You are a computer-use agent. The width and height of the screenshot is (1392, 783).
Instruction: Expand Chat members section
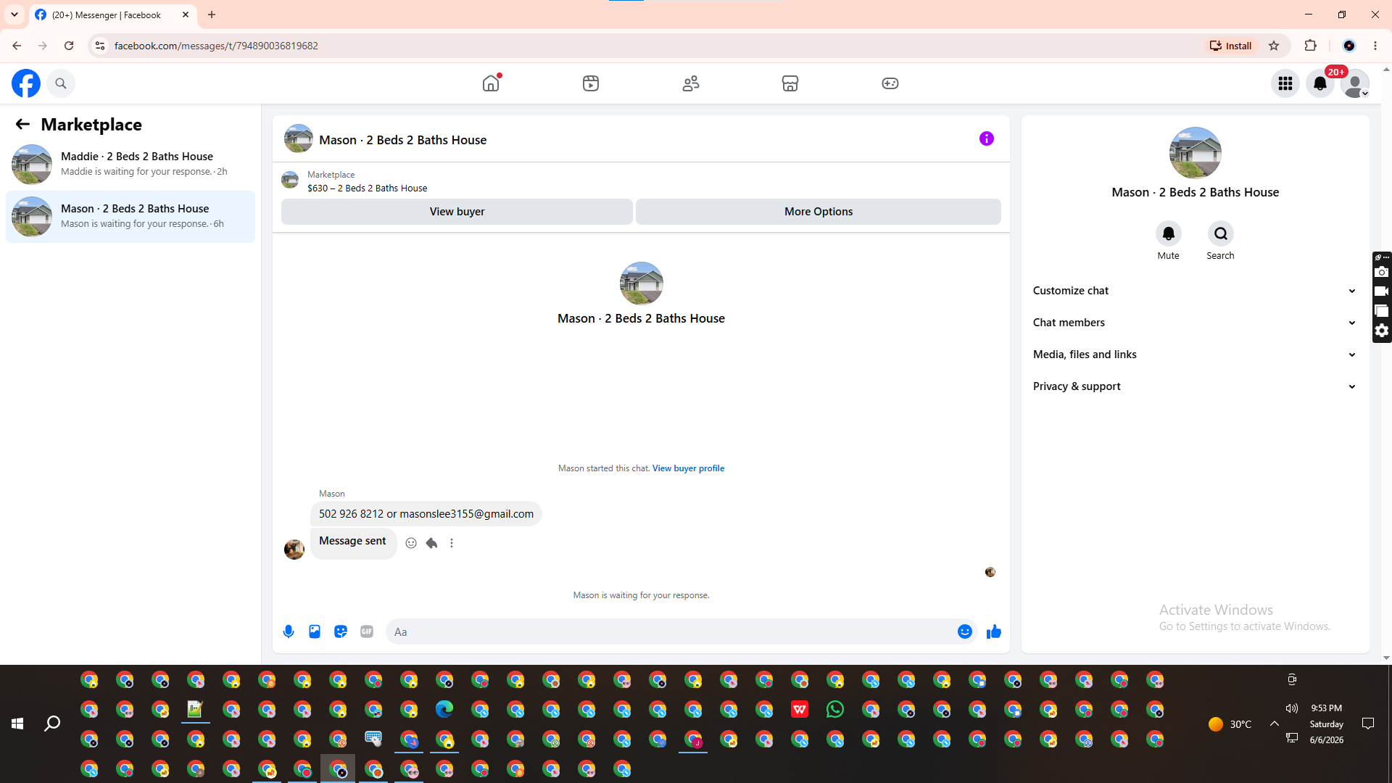tap(1195, 323)
